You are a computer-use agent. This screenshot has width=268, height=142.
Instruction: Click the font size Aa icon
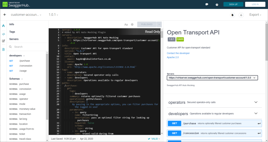[126, 24]
